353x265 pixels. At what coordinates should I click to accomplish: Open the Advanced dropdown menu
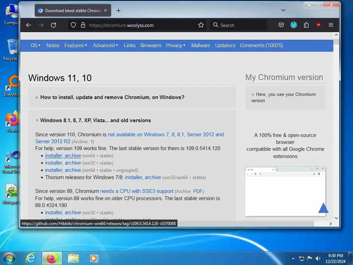(105, 46)
